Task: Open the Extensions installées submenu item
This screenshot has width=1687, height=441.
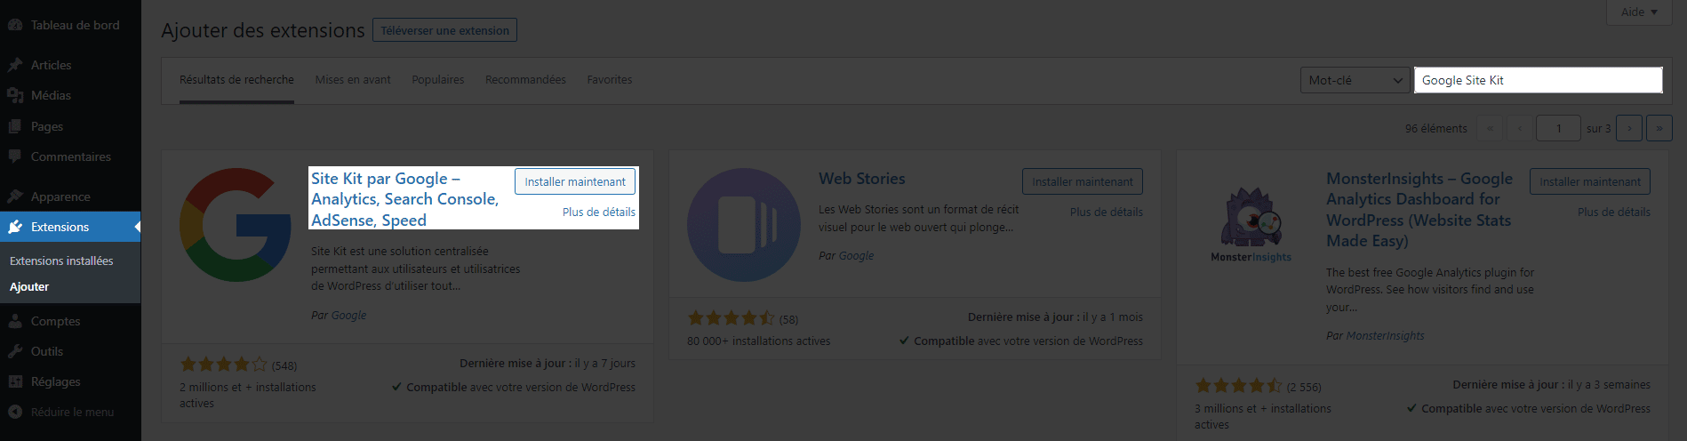Action: [x=61, y=261]
